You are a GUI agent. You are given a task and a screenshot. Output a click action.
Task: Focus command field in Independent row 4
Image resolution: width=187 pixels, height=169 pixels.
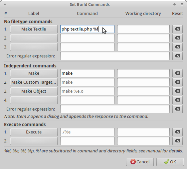click(x=87, y=100)
